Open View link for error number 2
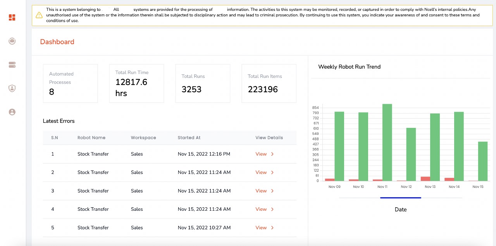Screen dimensions: 496x246 pos(261,172)
